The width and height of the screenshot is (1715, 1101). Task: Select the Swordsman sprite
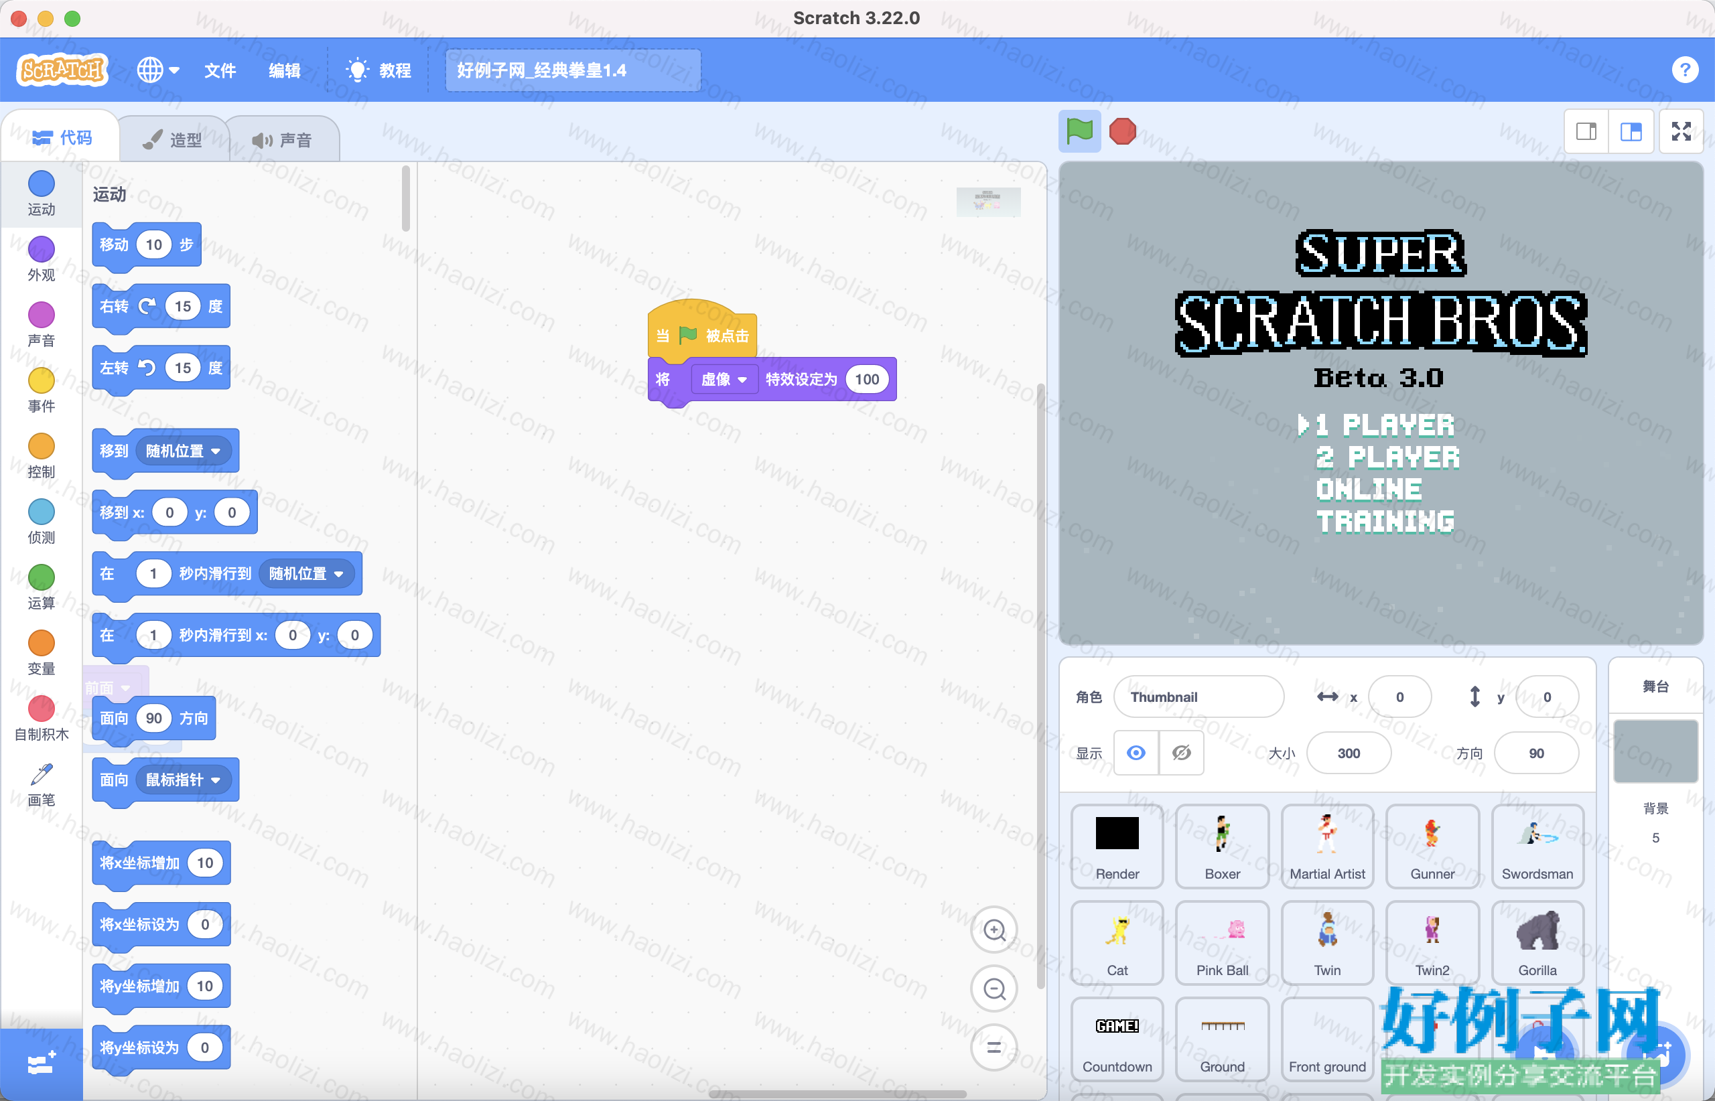tap(1537, 847)
